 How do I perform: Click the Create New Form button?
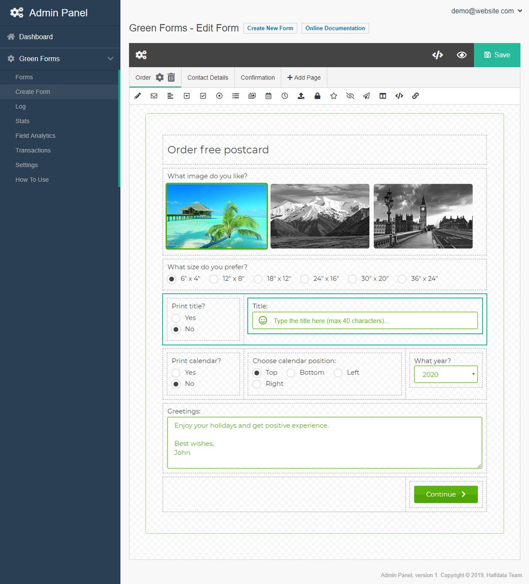(x=270, y=28)
